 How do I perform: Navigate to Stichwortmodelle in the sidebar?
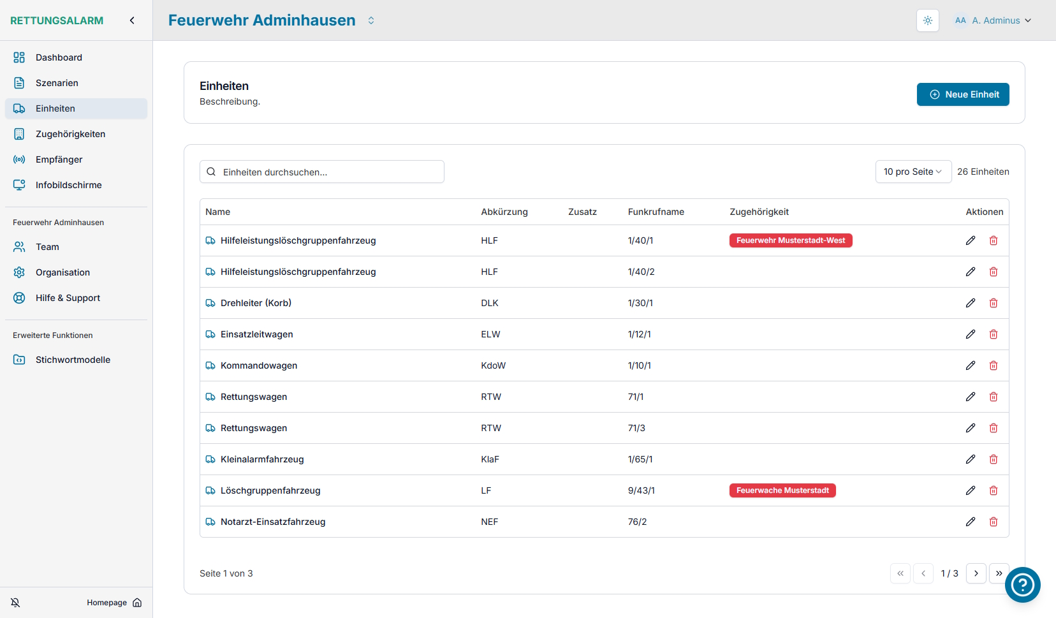tap(73, 360)
